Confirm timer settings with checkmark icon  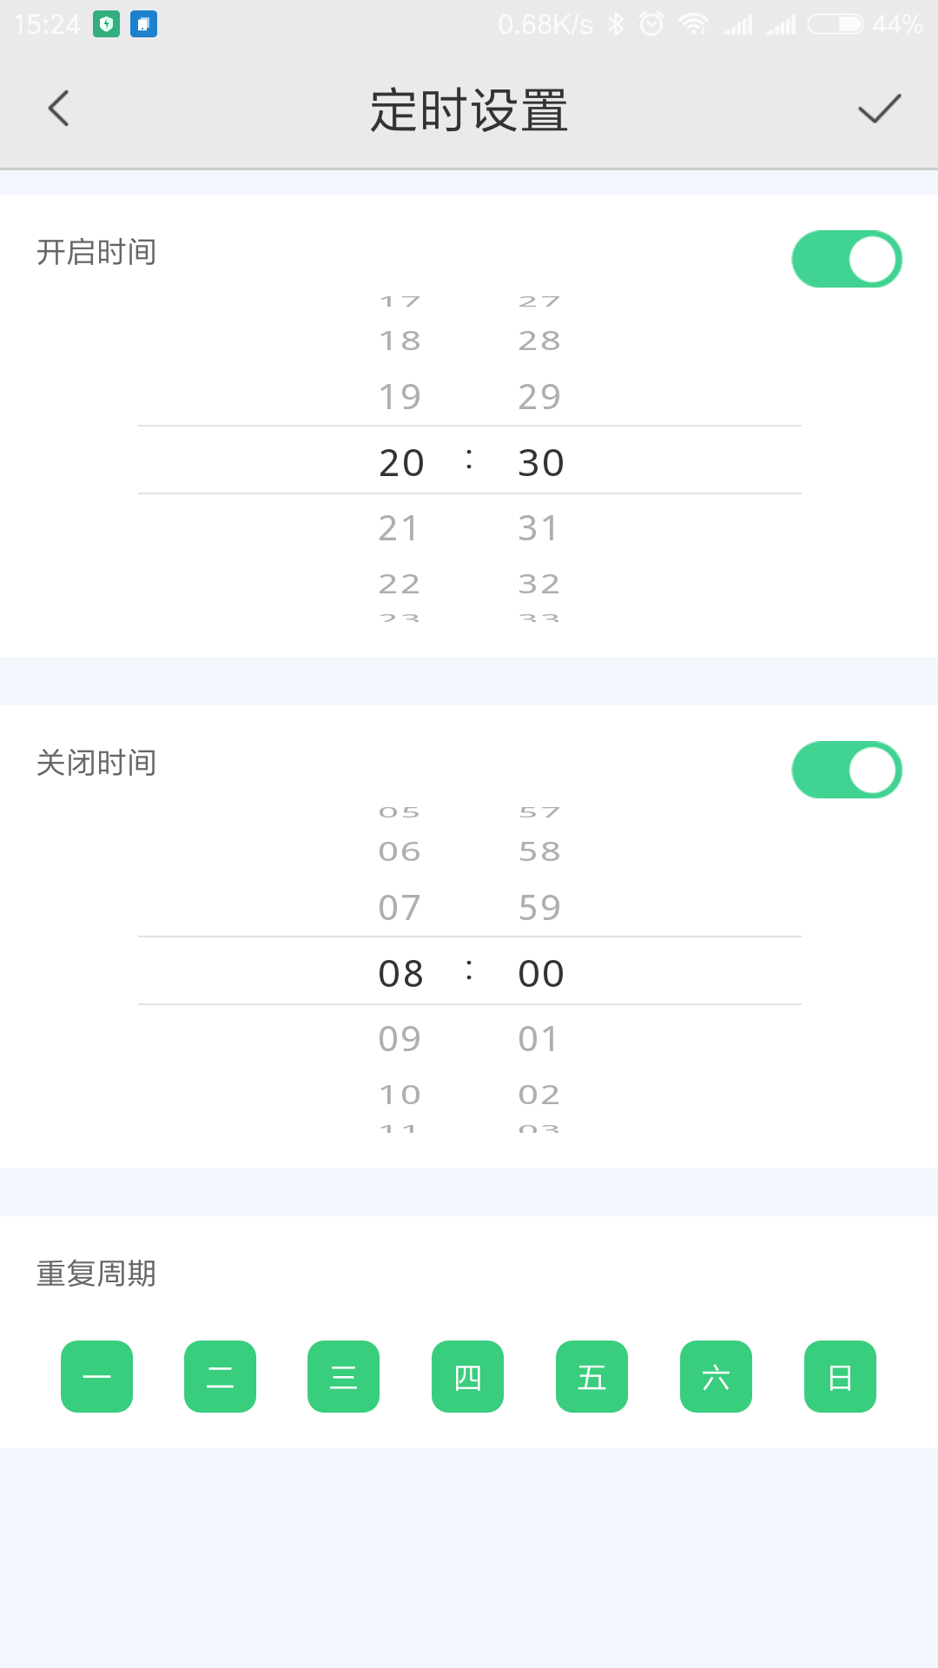[879, 109]
